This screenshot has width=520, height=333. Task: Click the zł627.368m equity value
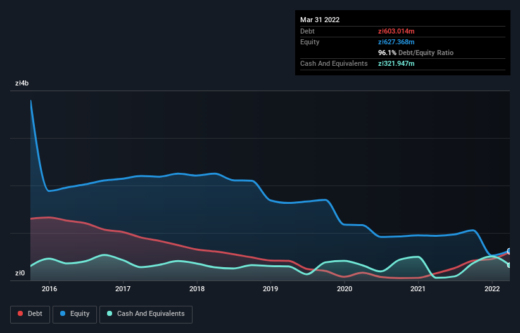coord(396,42)
